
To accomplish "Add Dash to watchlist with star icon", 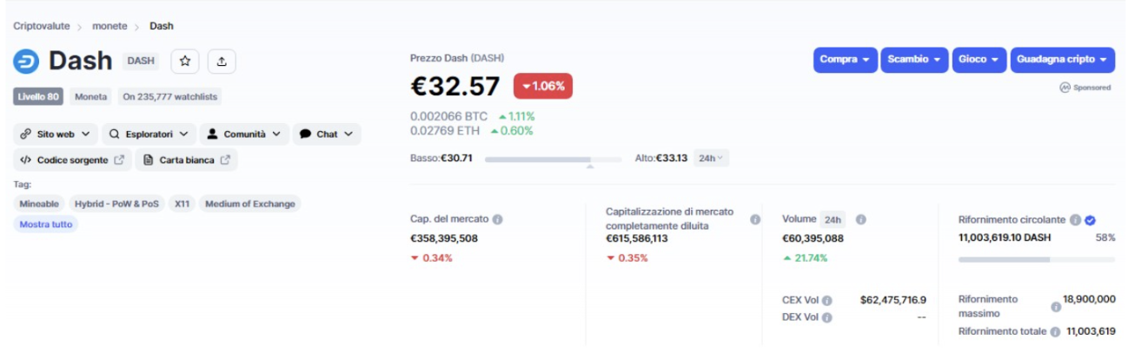I will pyautogui.click(x=185, y=61).
